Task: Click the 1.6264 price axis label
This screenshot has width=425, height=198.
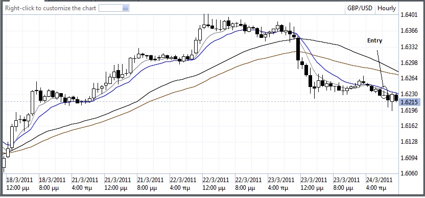Action: [x=409, y=78]
